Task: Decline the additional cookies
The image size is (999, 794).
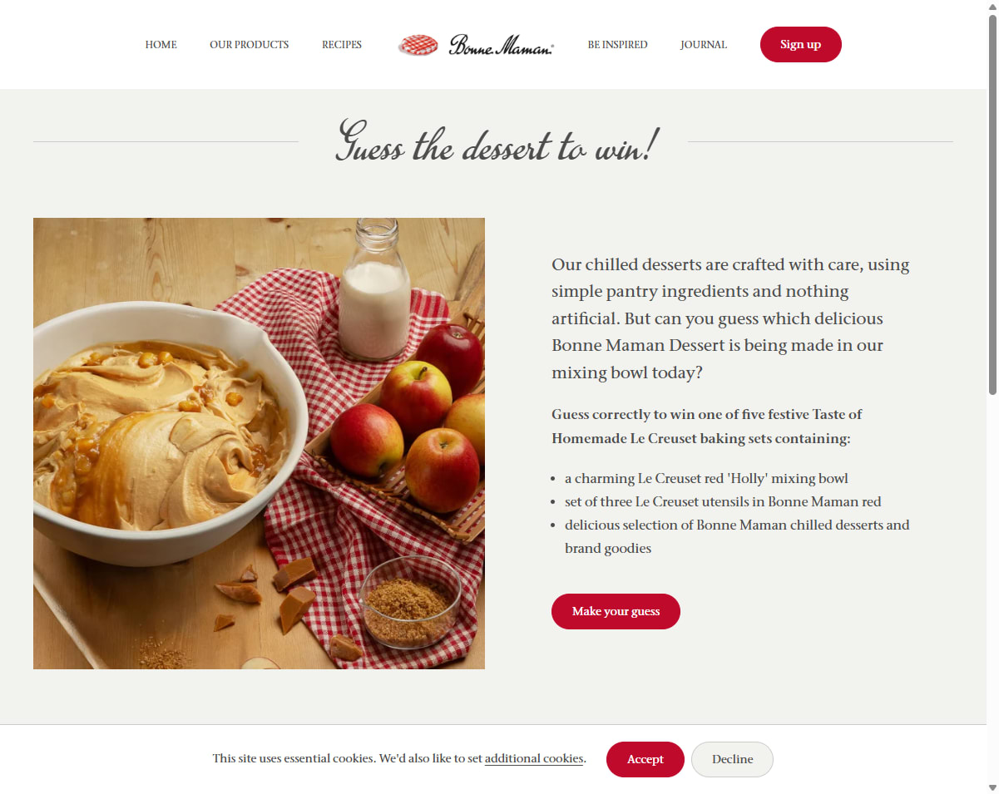Action: (x=732, y=759)
